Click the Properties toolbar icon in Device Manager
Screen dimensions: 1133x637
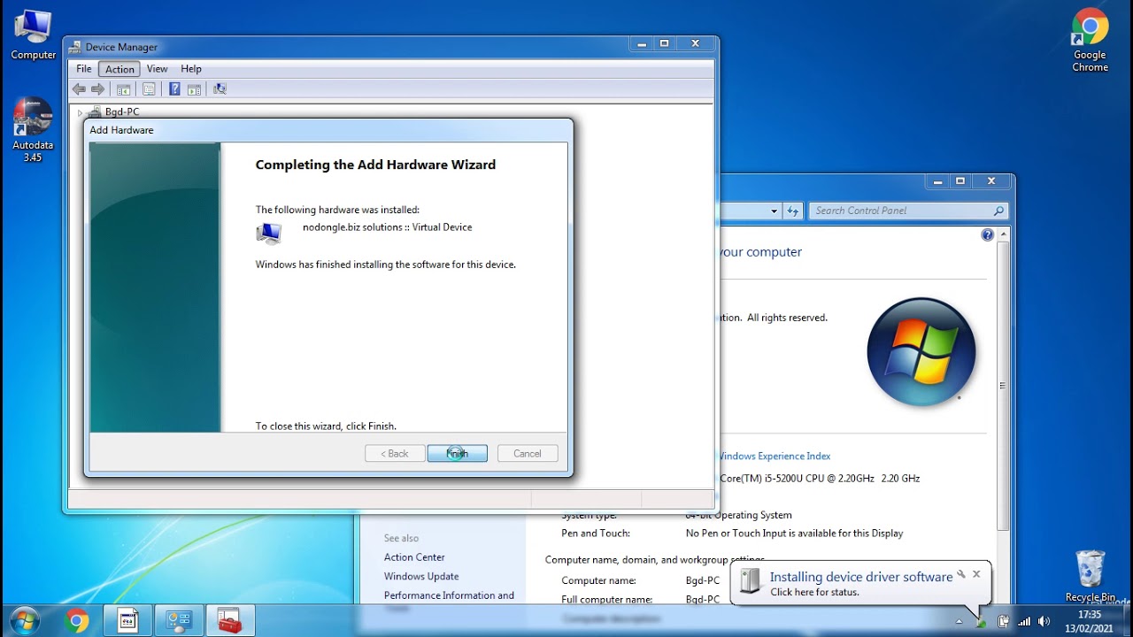click(149, 89)
